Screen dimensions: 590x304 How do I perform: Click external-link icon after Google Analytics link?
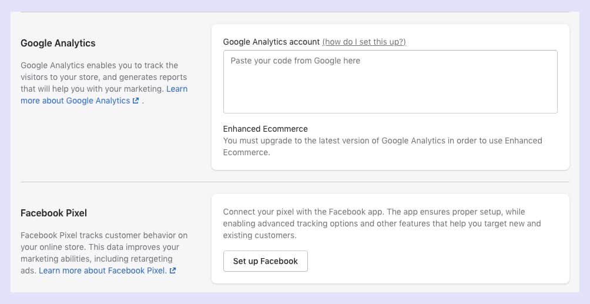pos(136,101)
